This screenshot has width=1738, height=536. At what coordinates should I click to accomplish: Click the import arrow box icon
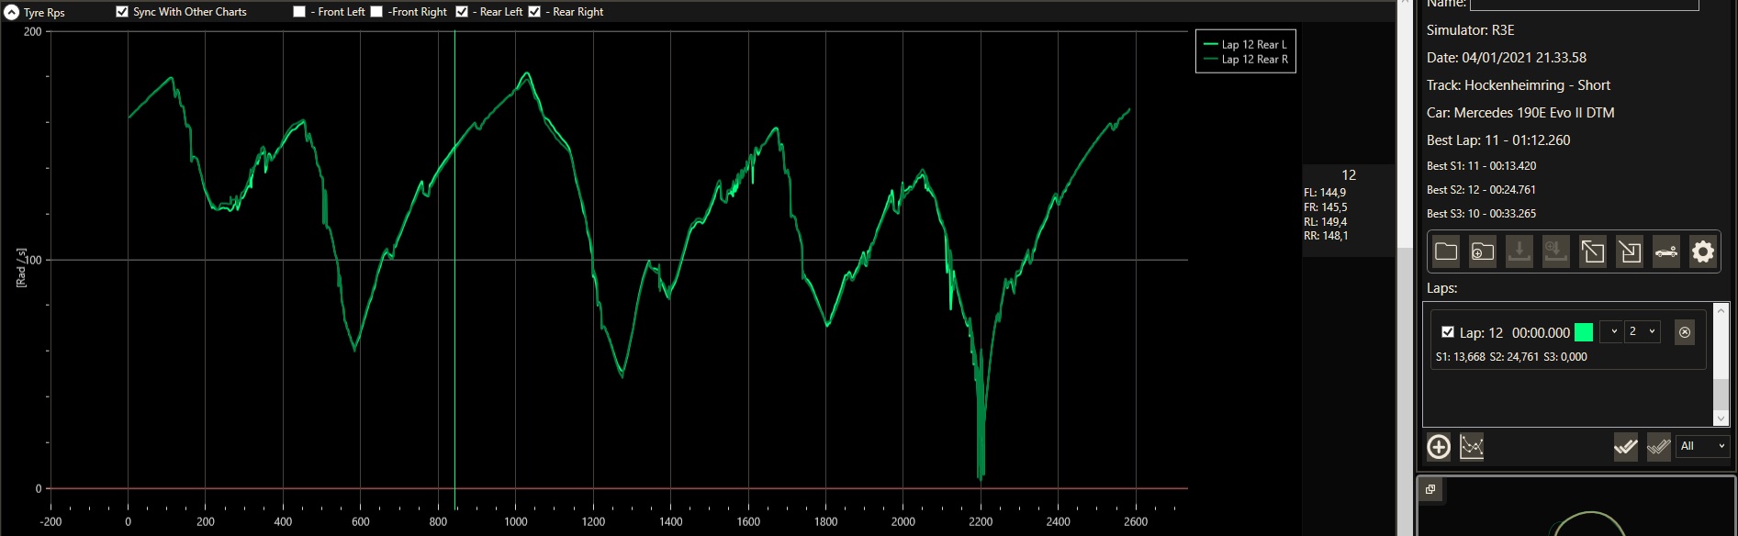click(x=1630, y=251)
